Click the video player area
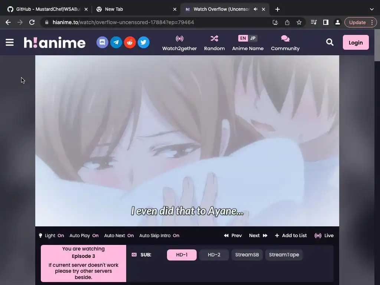Viewport: 380px width, 285px height. (187, 141)
